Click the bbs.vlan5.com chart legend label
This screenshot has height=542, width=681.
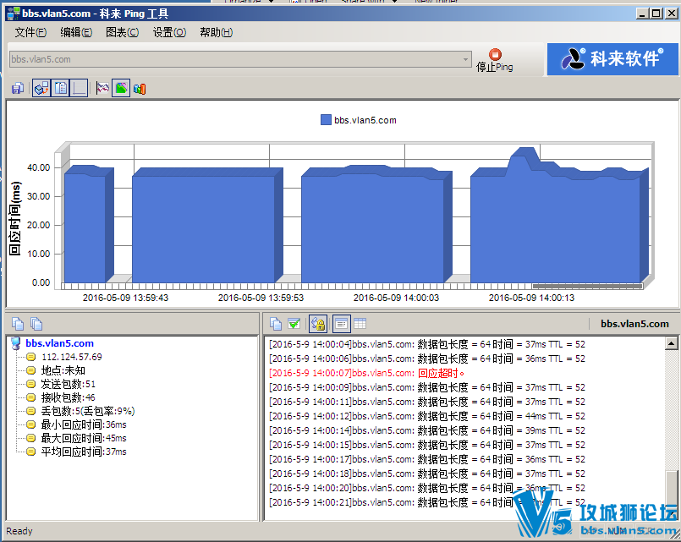[x=365, y=120]
